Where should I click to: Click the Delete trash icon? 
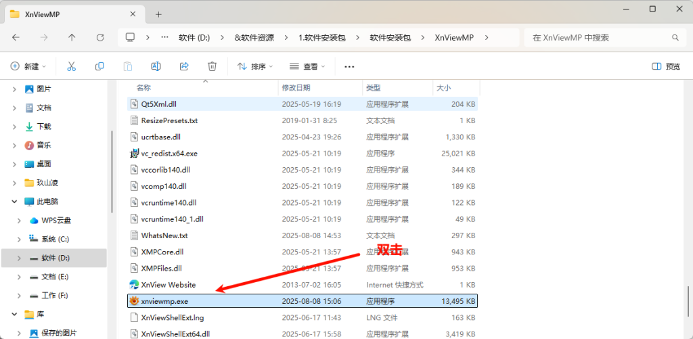(x=212, y=66)
